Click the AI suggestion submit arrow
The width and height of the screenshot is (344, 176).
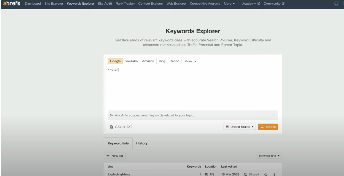click(273, 115)
